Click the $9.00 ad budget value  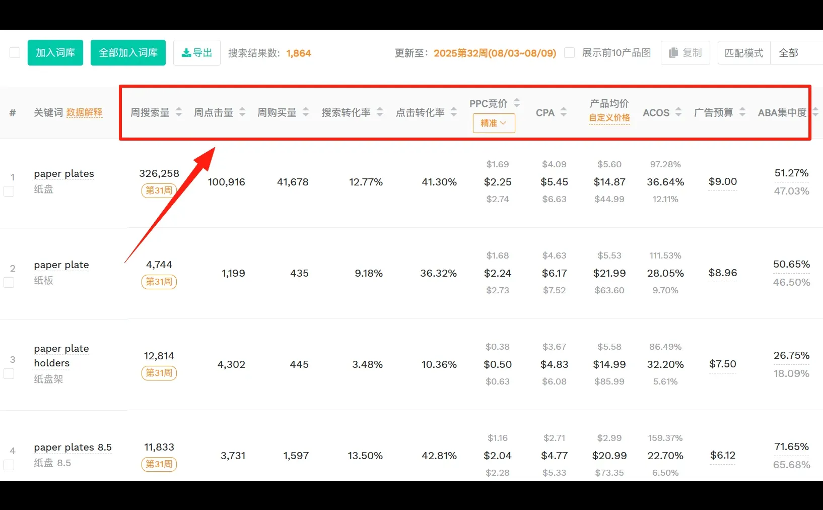click(x=723, y=181)
